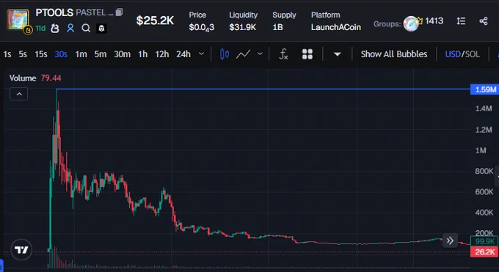
Task: Switch to line chart style
Action: tap(243, 54)
